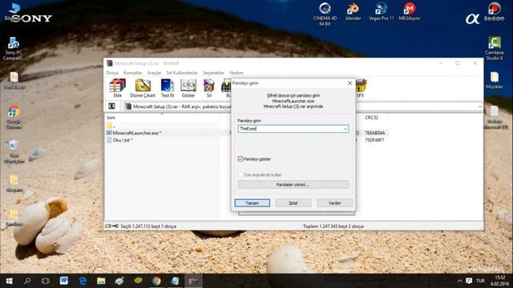Click the Windows Start button
Screen dimensions: 513x288
pos(9,281)
